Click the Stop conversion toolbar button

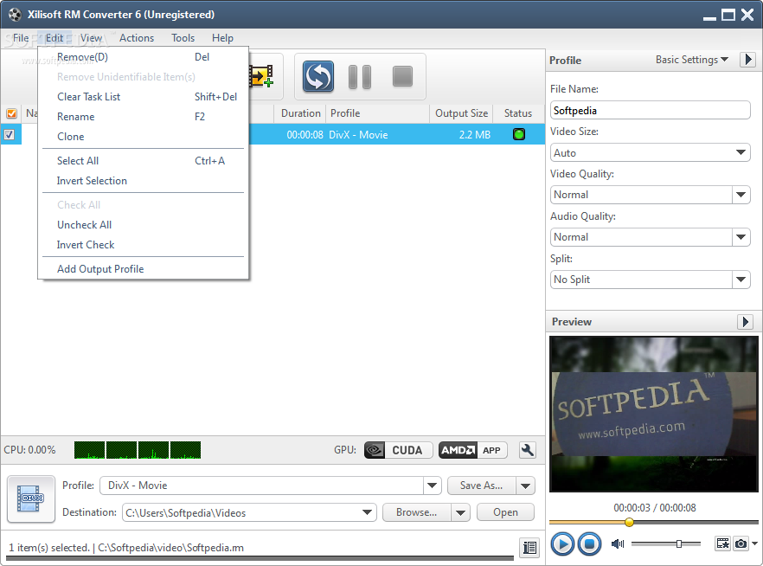402,76
